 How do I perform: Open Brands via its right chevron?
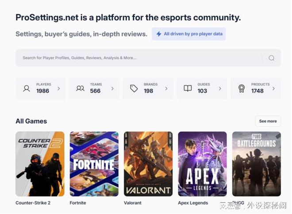166,88
